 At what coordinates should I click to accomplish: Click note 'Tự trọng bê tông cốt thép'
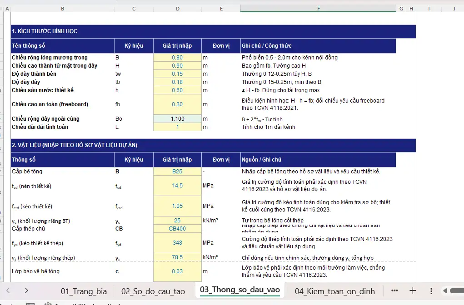[x=273, y=221]
